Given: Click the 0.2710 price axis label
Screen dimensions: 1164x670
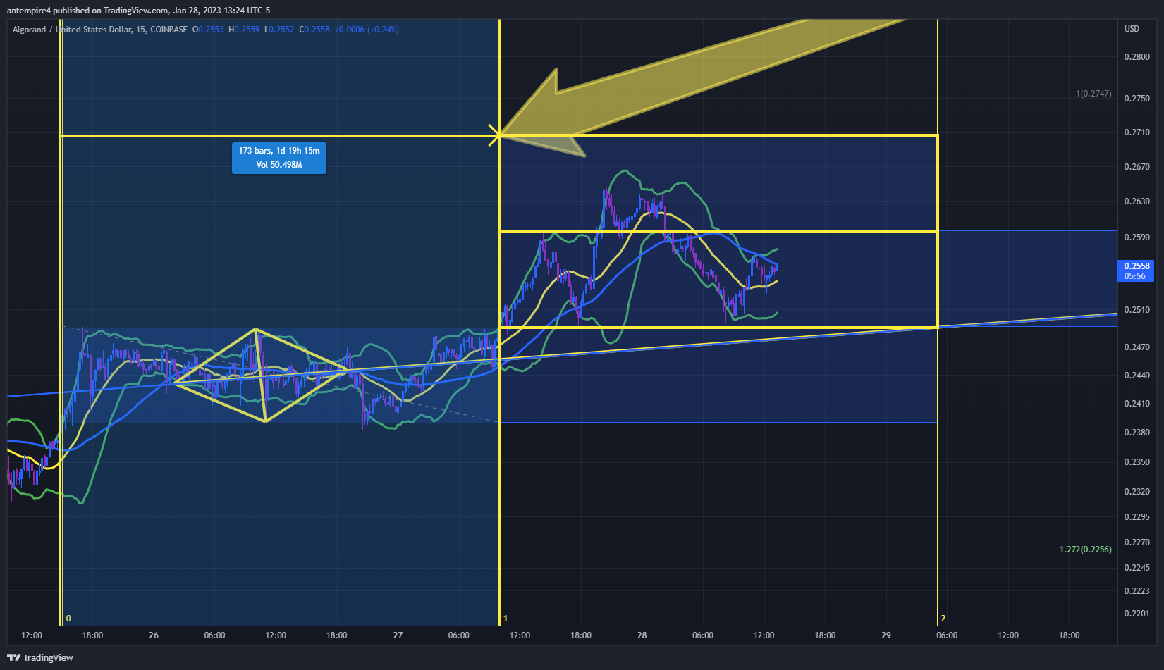Looking at the screenshot, I should point(1137,132).
